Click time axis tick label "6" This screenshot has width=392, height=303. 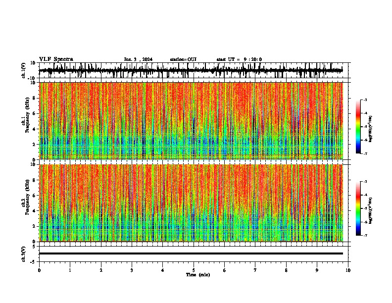coord(224,270)
